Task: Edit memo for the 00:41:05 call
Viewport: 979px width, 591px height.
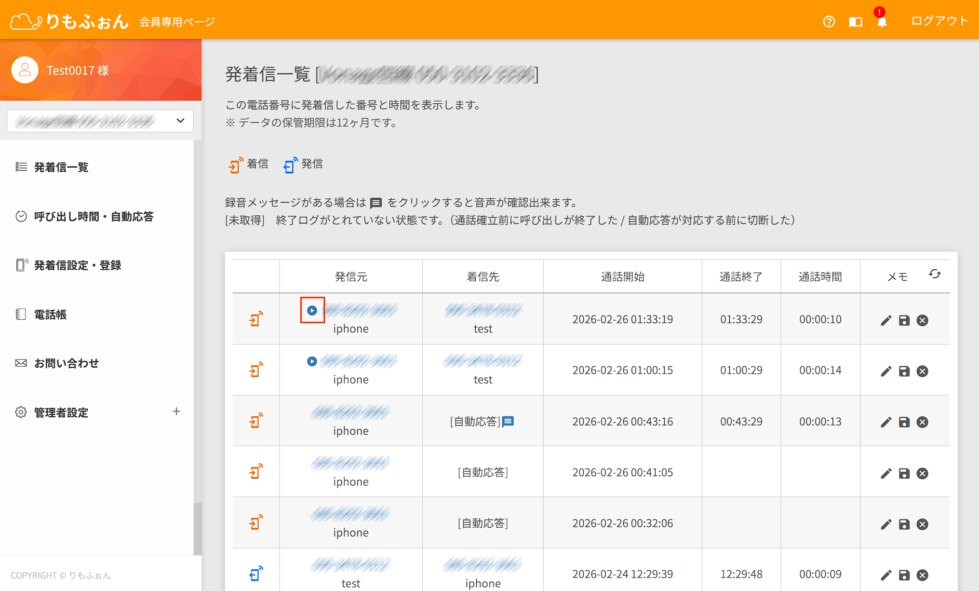Action: [886, 473]
